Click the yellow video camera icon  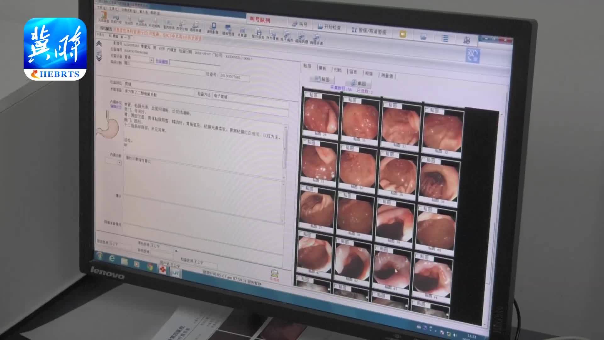(403, 34)
